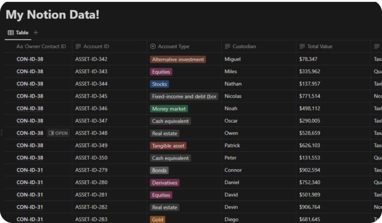
Task: Click the plus icon to add view
Action: pos(36,33)
